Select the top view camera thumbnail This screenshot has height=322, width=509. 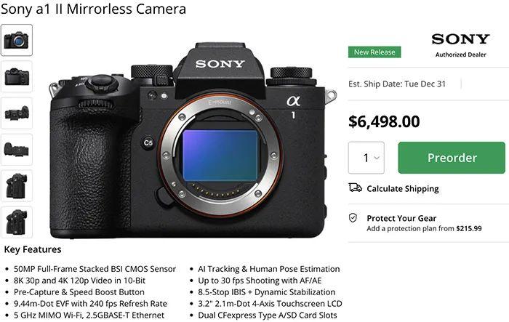pos(17,113)
